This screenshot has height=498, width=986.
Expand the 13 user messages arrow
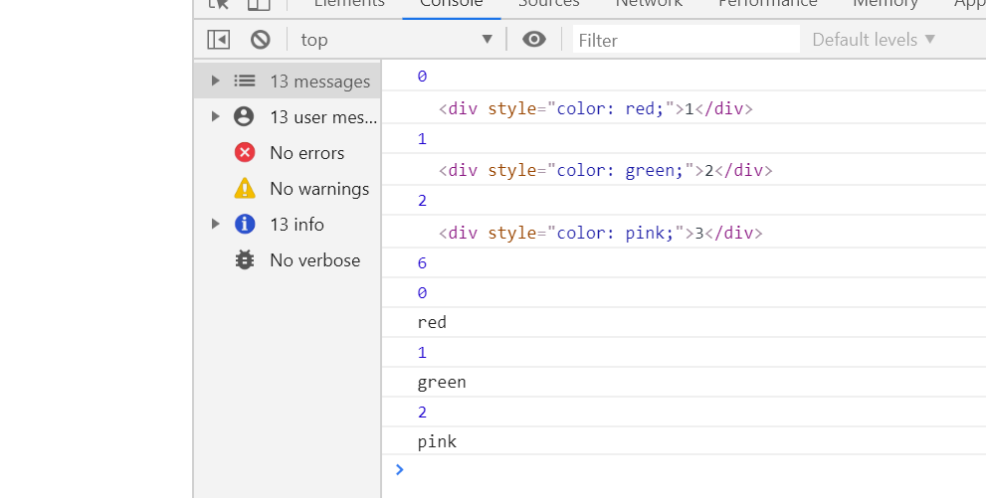point(215,116)
